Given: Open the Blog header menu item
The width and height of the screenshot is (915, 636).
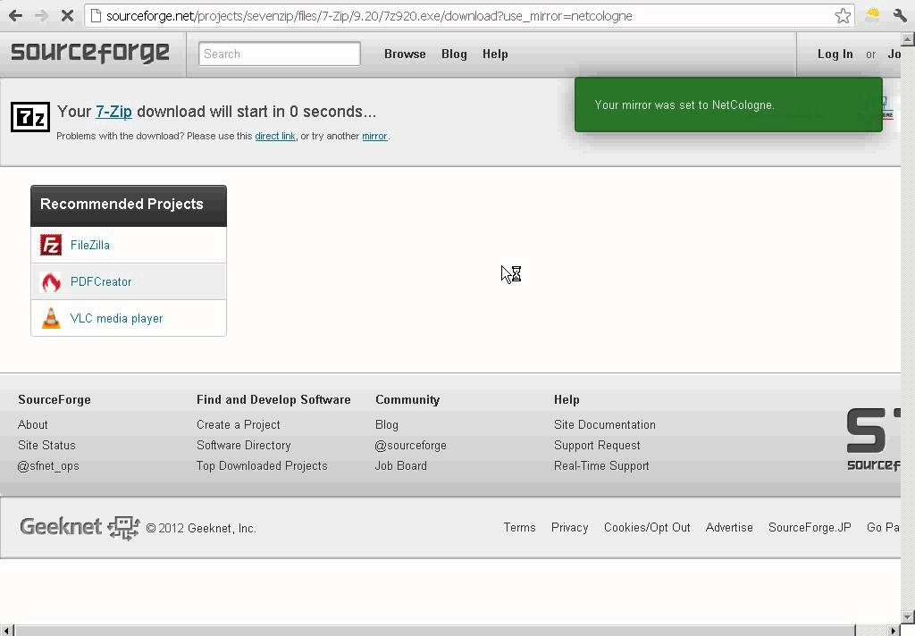Looking at the screenshot, I should point(454,54).
